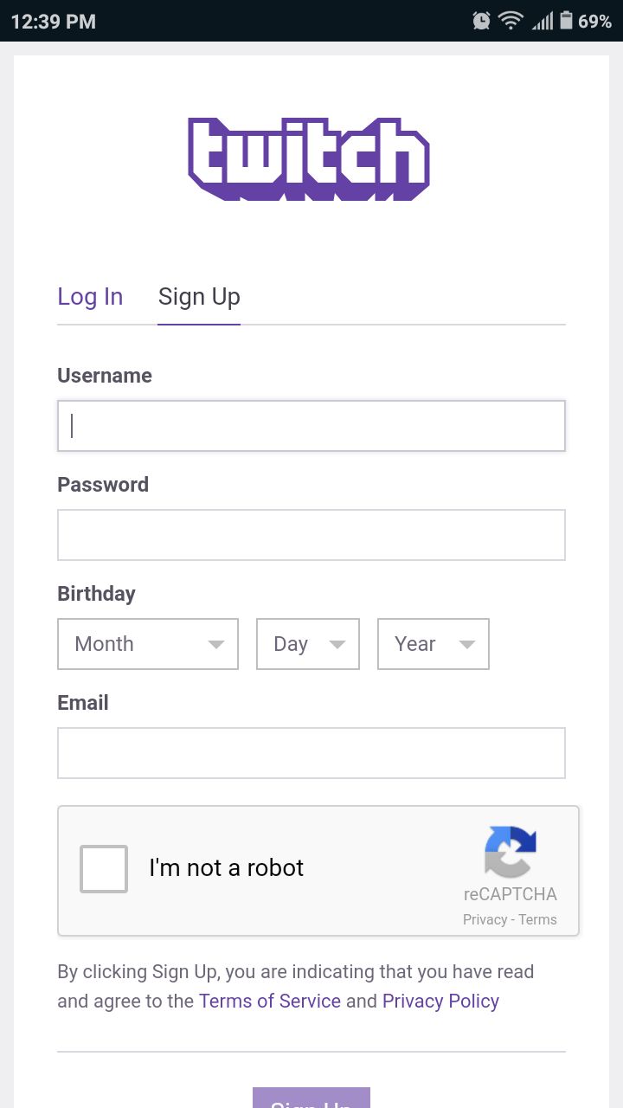Tap the Twitch logo
The height and width of the screenshot is (1108, 623).
(309, 159)
